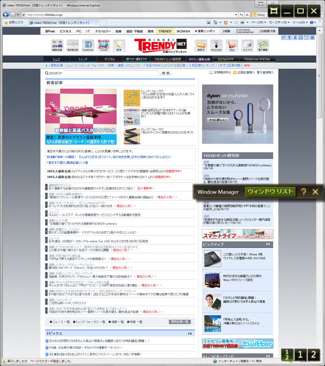Viewport: 325px width, 366px height.
Task: Click the split 1/2 desktop overlay icon
Action: (287, 355)
